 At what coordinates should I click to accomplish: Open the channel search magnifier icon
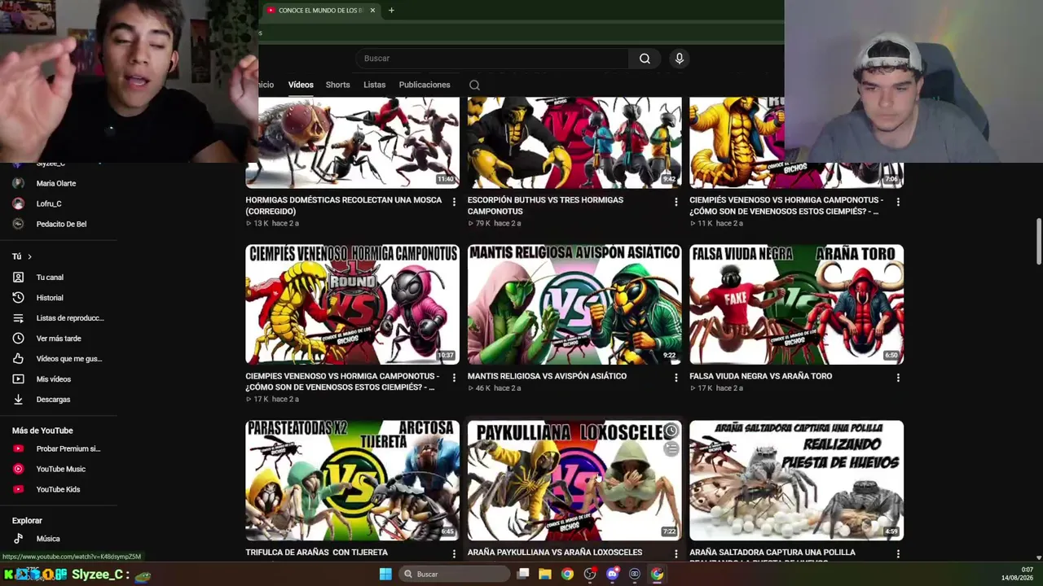click(474, 85)
